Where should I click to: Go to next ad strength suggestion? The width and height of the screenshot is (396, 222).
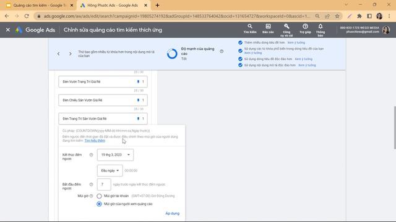click(70, 54)
